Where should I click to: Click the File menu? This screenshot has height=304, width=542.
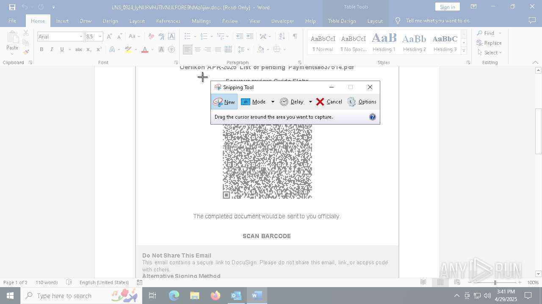click(12, 21)
